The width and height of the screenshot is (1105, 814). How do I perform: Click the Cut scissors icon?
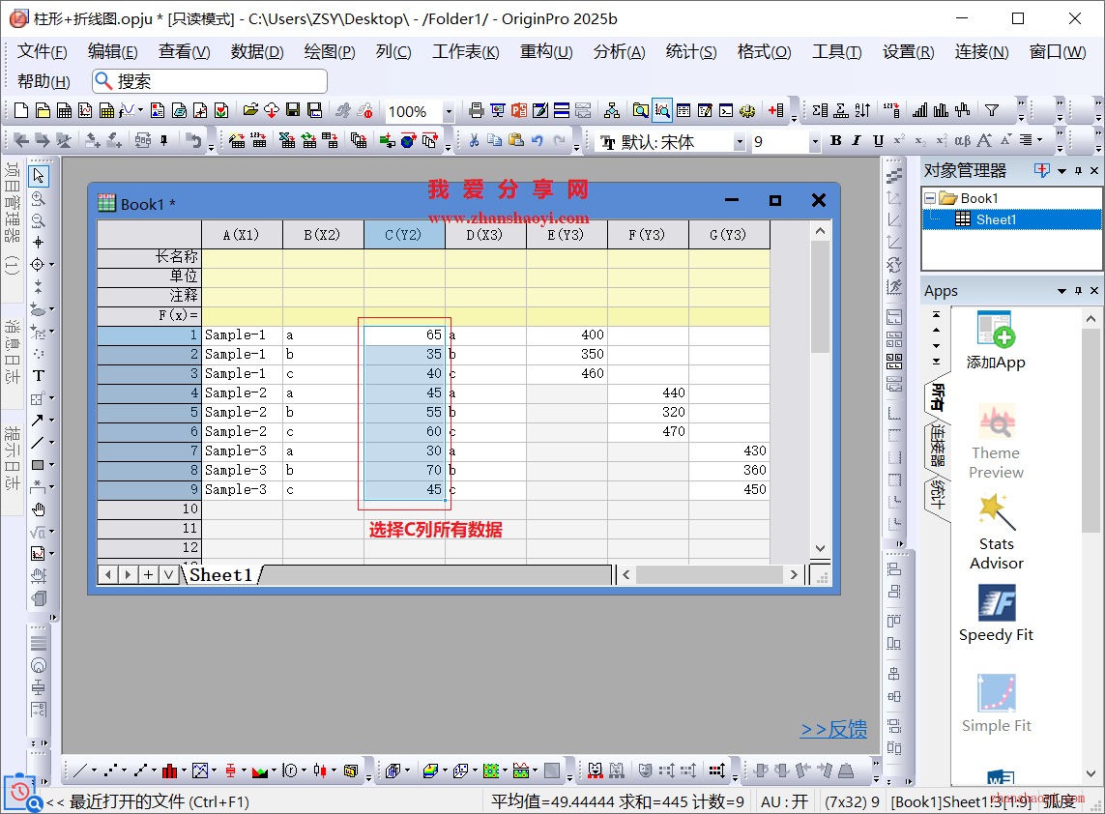pos(474,141)
